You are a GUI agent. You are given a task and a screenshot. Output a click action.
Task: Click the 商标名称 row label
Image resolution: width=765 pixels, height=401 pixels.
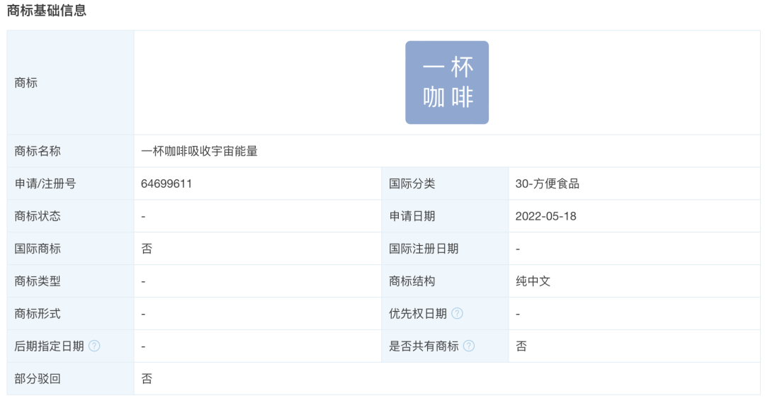click(38, 151)
